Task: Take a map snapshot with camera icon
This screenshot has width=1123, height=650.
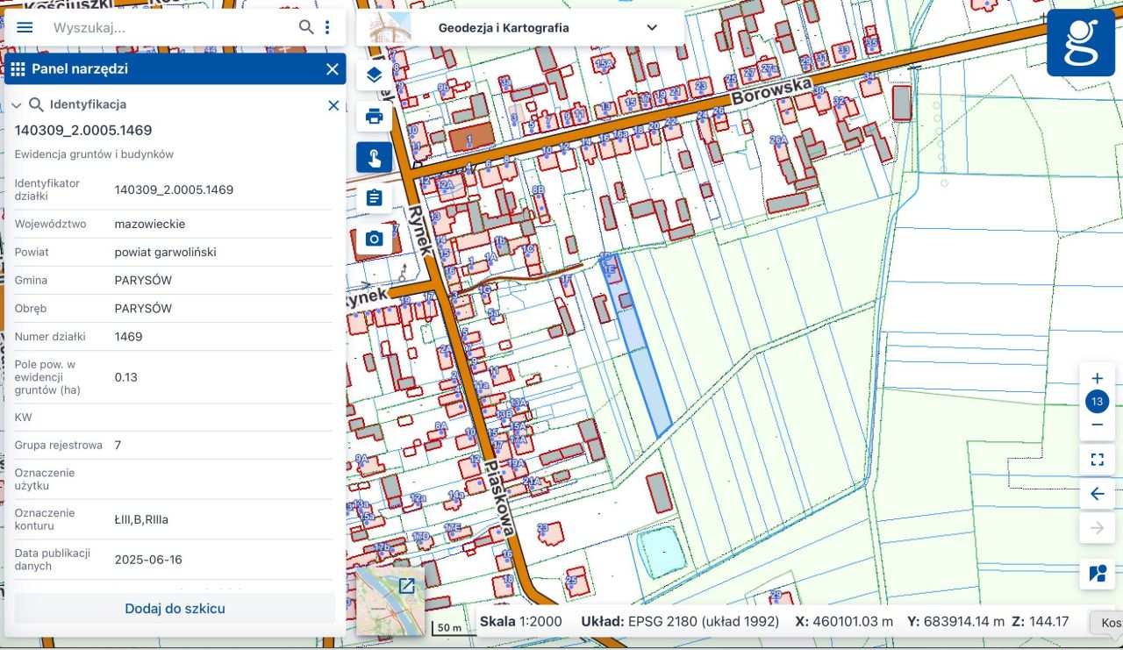Action: tap(375, 239)
